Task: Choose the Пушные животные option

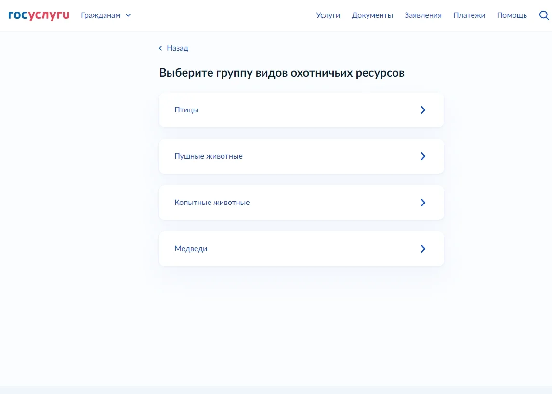Action: (209, 156)
